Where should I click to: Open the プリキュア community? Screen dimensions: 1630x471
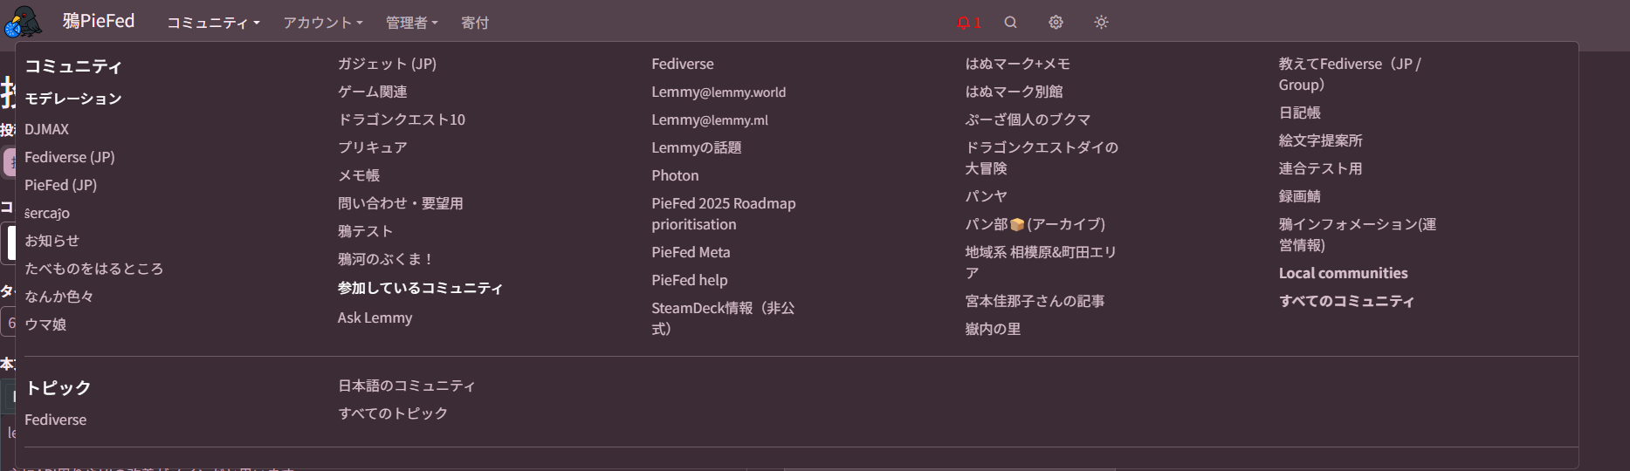tap(373, 147)
